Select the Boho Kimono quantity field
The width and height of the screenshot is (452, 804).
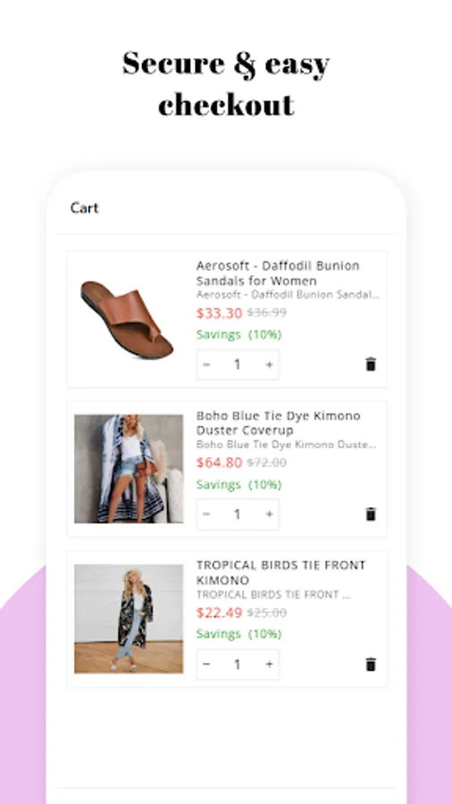[238, 515]
